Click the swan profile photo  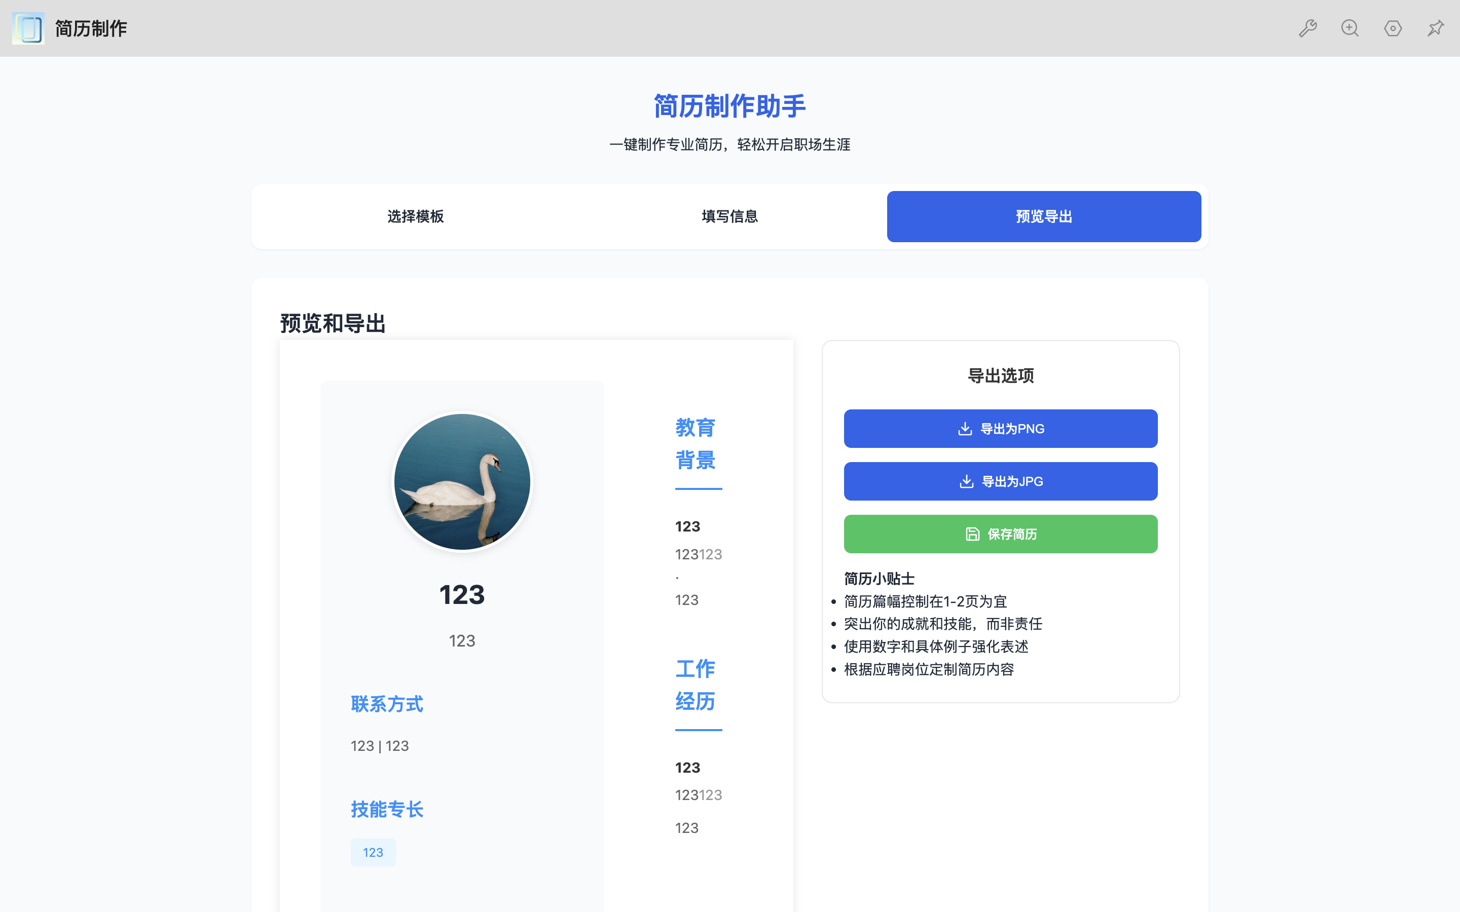tap(462, 482)
